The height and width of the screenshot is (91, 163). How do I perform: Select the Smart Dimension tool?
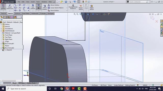pyautogui.click(x=10, y=7)
